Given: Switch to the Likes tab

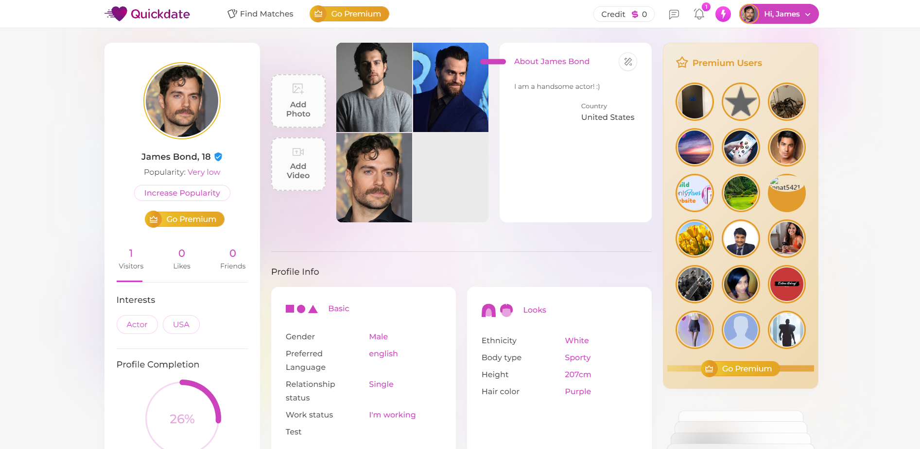Looking at the screenshot, I should [182, 259].
